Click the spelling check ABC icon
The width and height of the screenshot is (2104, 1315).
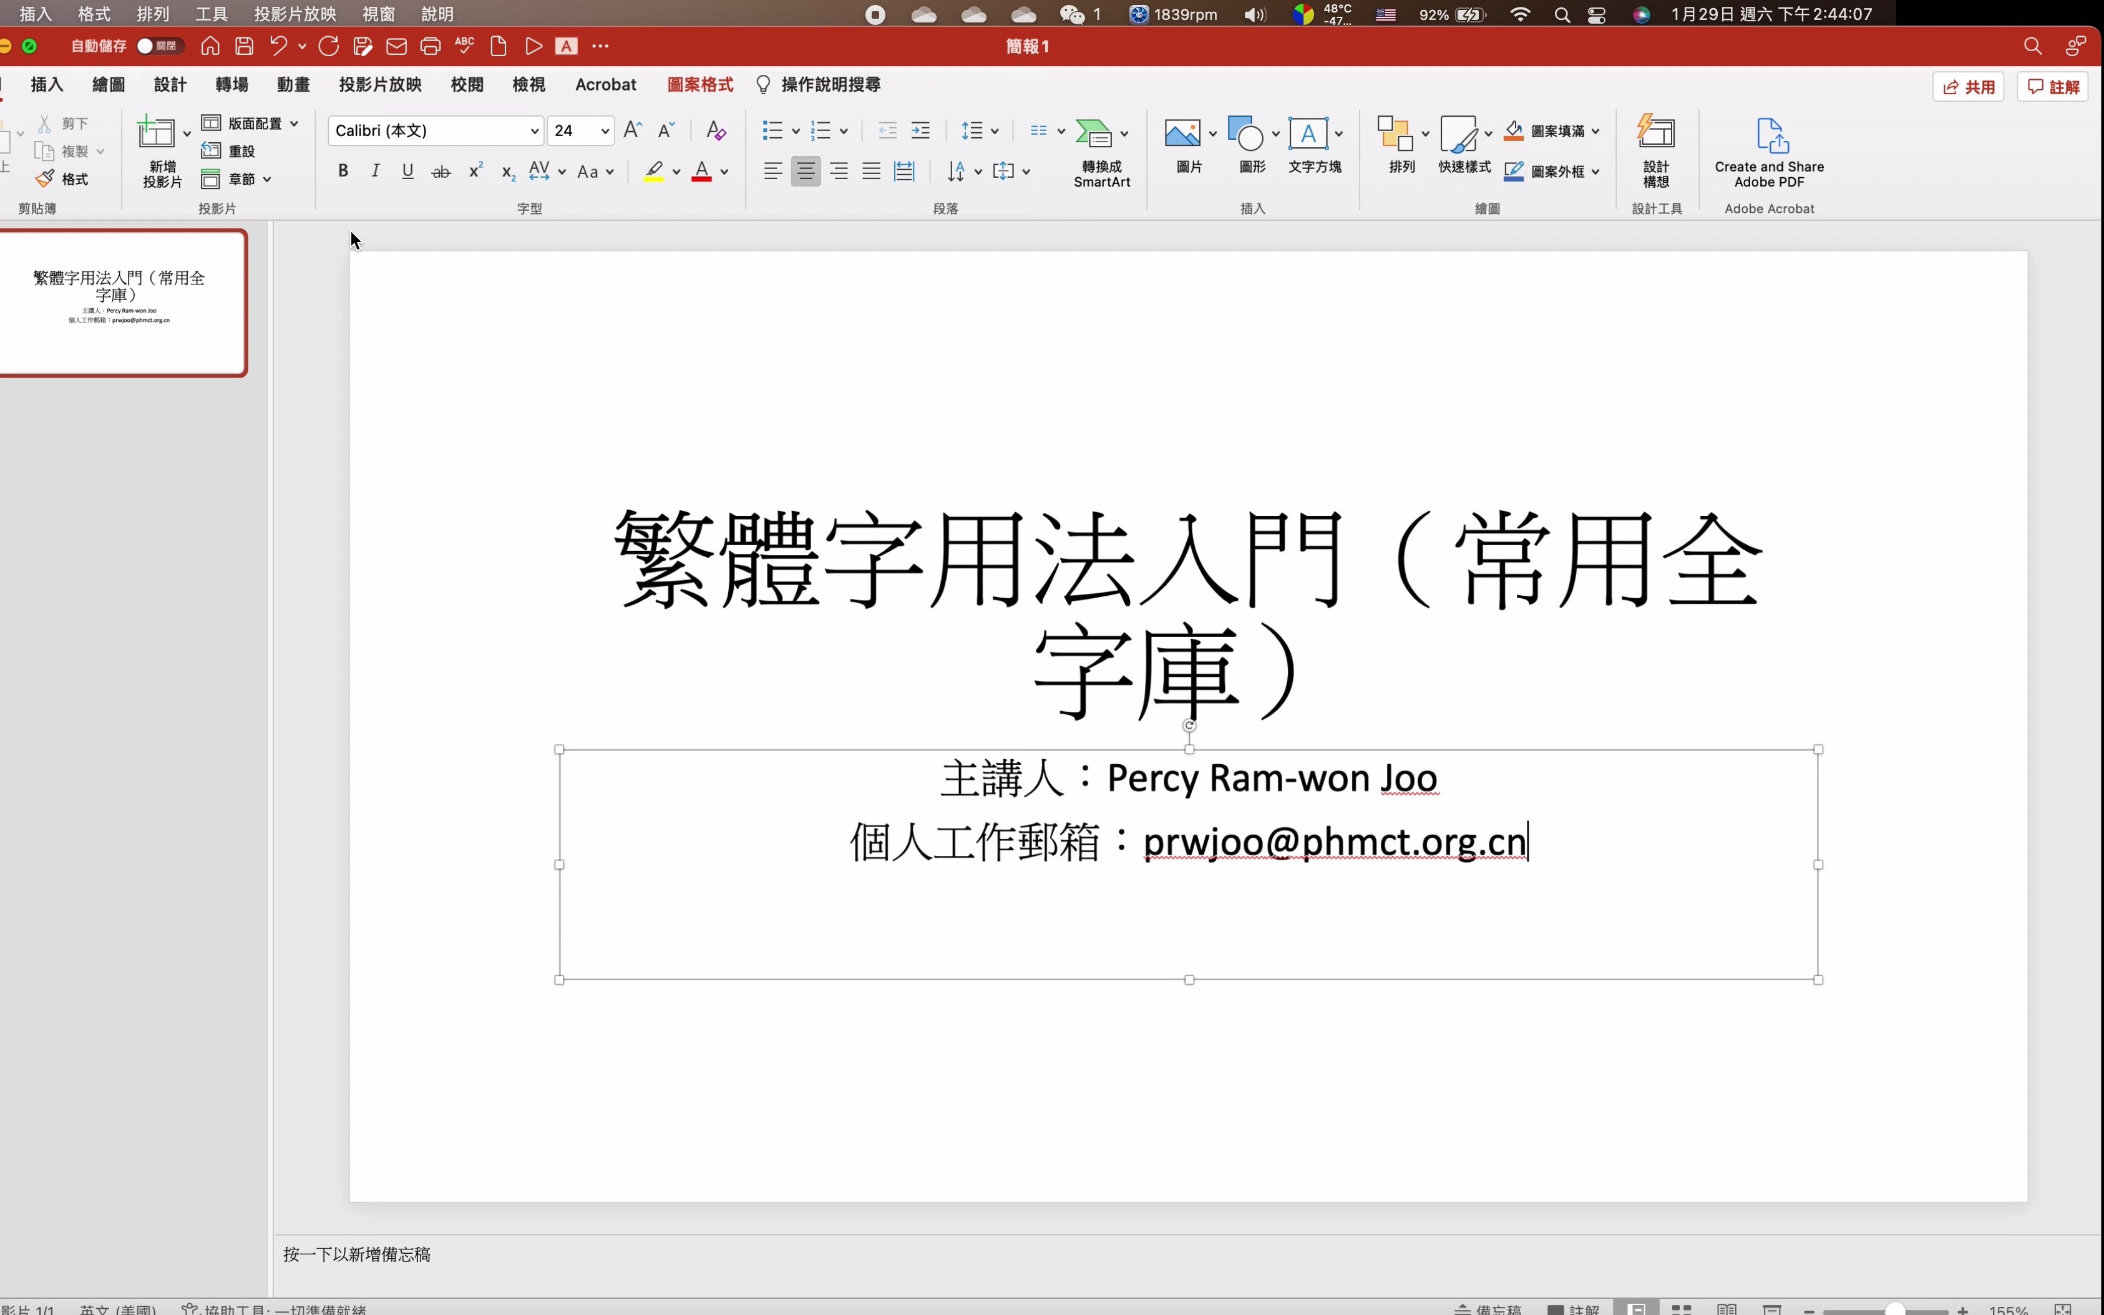point(464,46)
